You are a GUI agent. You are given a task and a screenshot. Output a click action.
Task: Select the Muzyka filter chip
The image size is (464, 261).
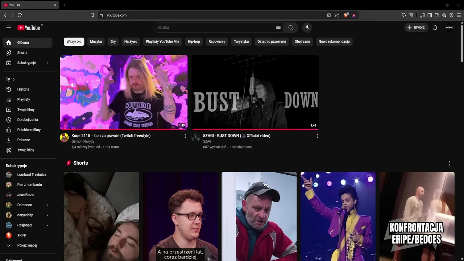point(96,42)
